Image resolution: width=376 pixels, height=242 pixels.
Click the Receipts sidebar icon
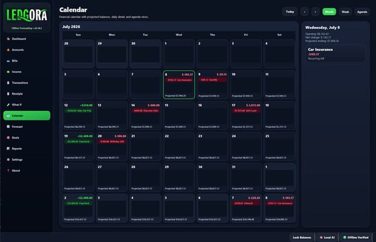8,94
